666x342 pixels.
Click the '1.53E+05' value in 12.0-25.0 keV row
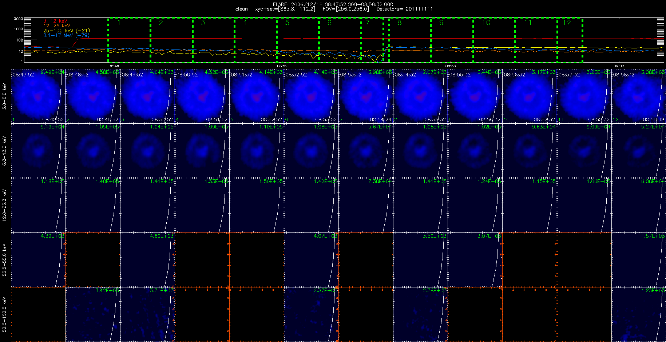click(x=216, y=181)
